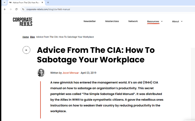
Task: Open the tab search dropdown arrow
Action: (4, 3)
